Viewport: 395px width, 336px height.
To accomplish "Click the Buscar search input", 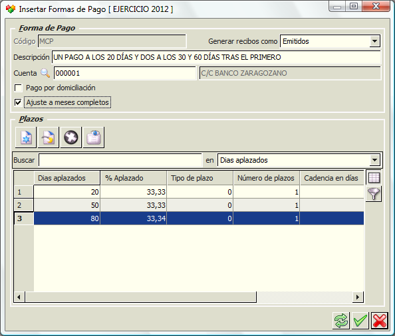I will pyautogui.click(x=120, y=160).
